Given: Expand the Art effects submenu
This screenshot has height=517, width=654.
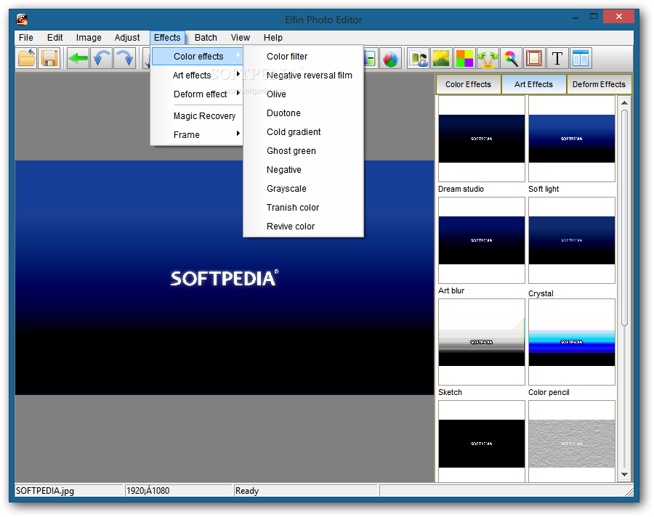Looking at the screenshot, I should tap(197, 75).
